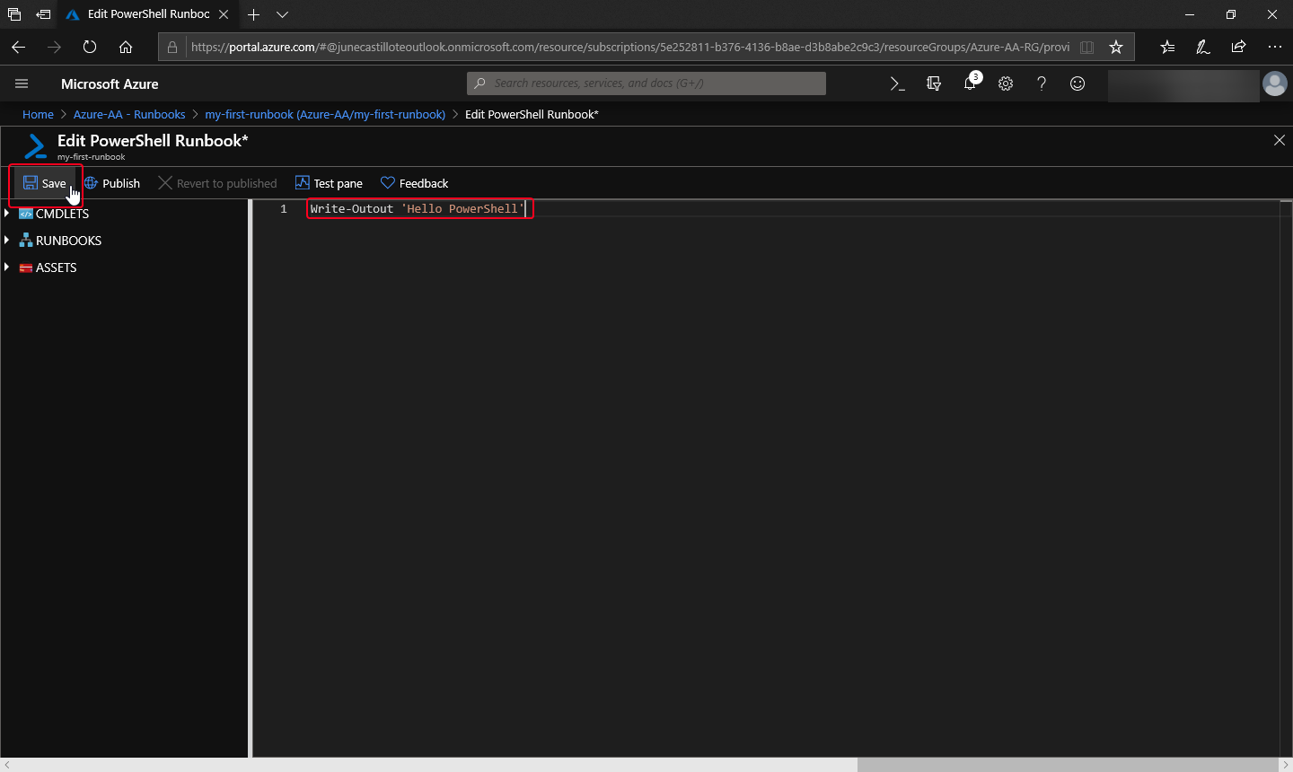
Task: Toggle the portal hamburger menu
Action: click(22, 83)
